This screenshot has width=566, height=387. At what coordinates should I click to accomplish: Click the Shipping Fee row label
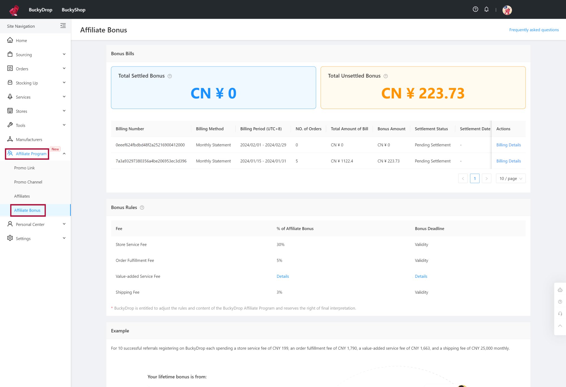(x=127, y=292)
